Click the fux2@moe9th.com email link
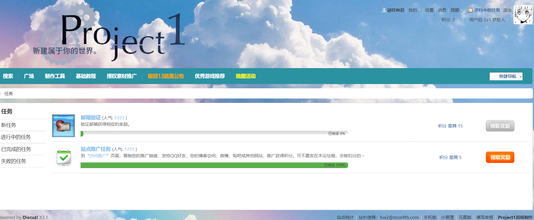 (399, 217)
